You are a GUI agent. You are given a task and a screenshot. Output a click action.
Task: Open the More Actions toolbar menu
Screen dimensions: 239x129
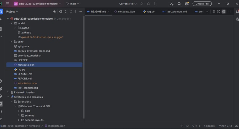point(155,4)
